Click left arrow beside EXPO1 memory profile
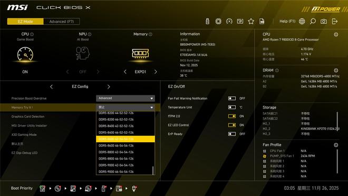Viewport: 348px width, 196px height. pos(125,72)
